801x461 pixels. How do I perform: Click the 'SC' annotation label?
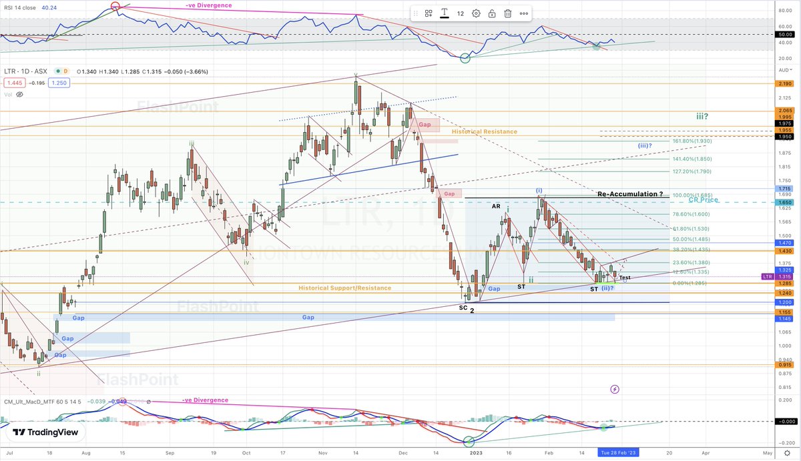(463, 307)
